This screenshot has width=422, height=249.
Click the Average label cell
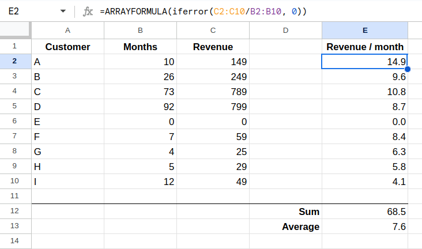click(x=286, y=227)
